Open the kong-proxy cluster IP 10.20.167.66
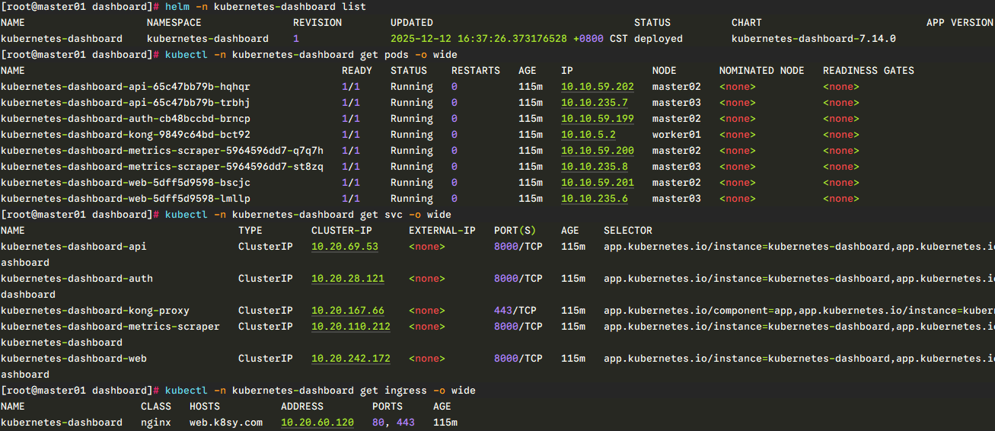The width and height of the screenshot is (995, 431). 347,311
